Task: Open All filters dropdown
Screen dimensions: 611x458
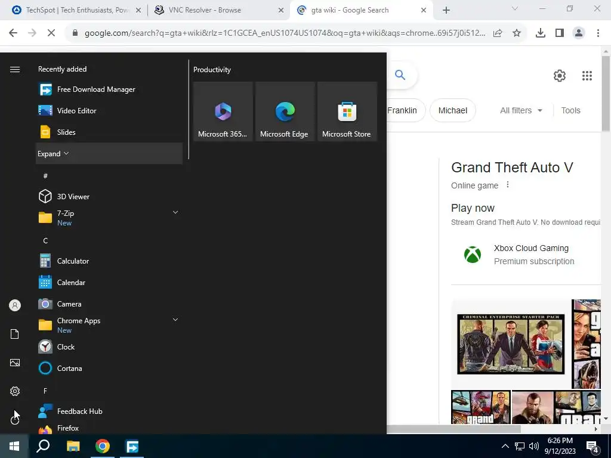Action: [521, 110]
